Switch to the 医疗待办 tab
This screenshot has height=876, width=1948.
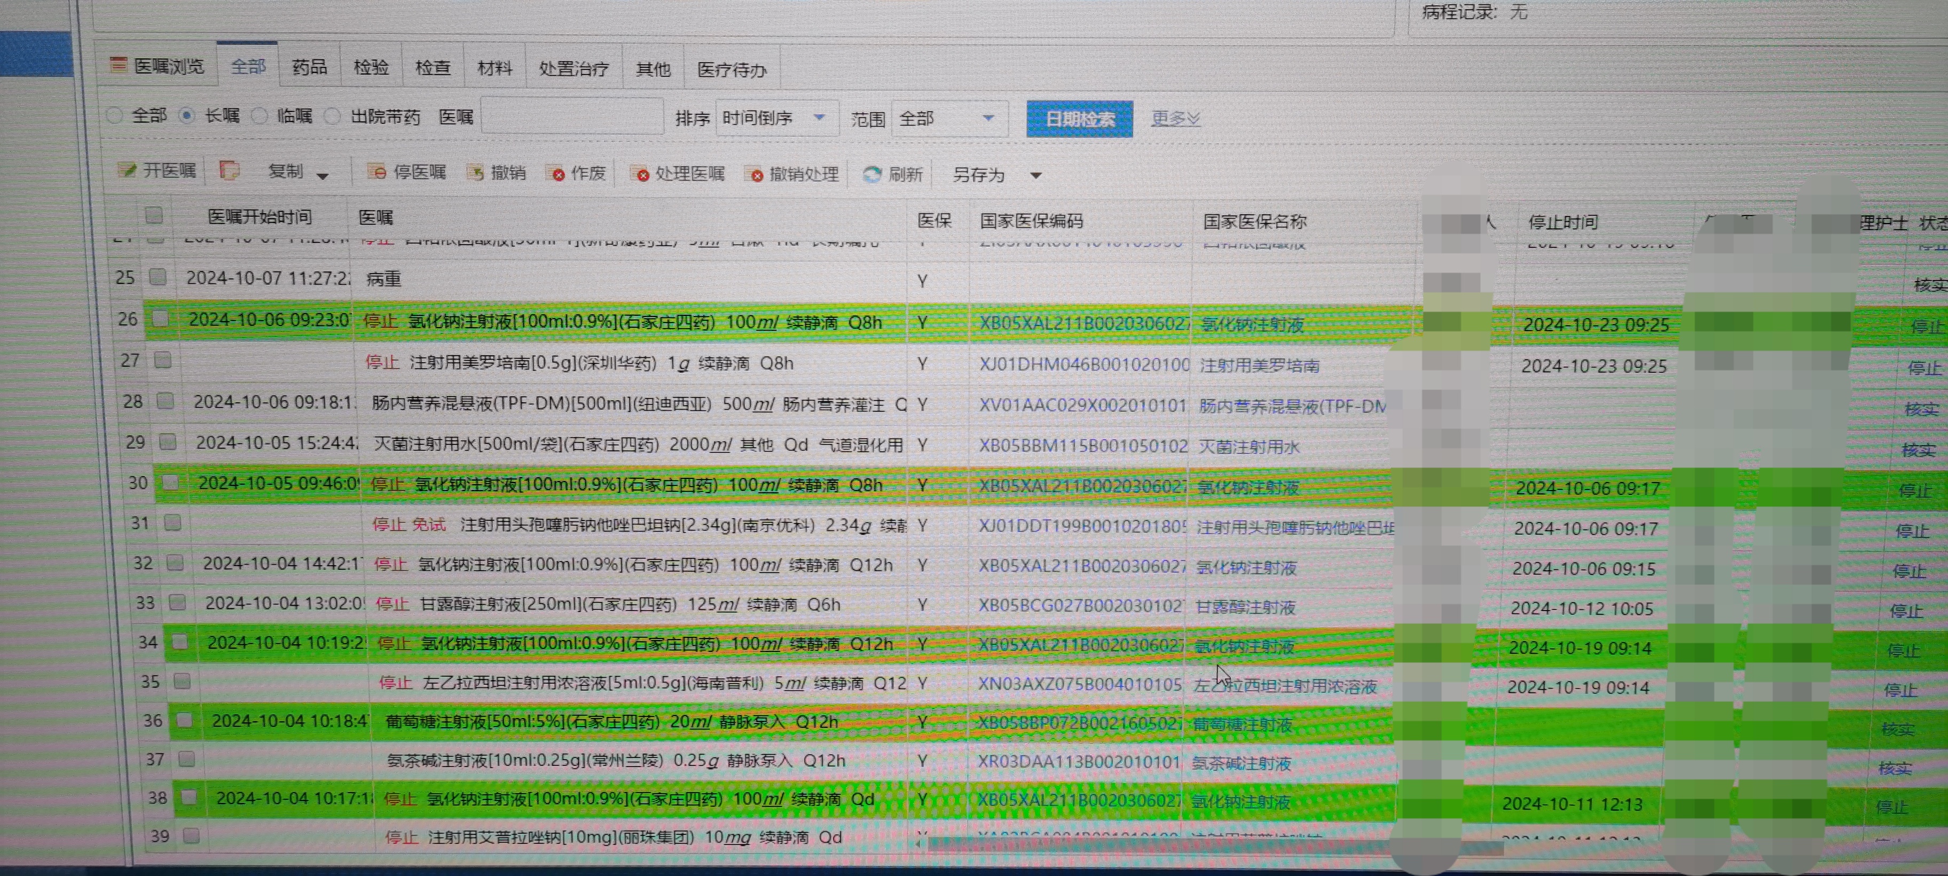(732, 71)
